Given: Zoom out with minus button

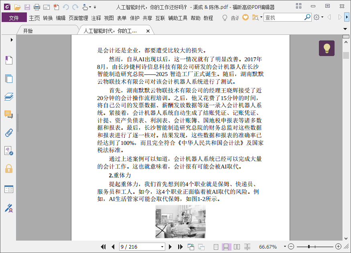Looking at the screenshot, I should click(x=291, y=247).
